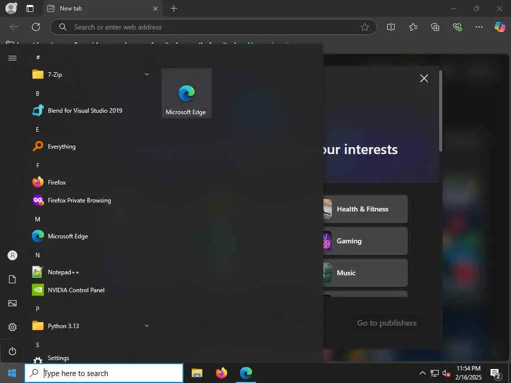This screenshot has height=383, width=511.
Task: Open Edge Collections
Action: tap(435, 27)
